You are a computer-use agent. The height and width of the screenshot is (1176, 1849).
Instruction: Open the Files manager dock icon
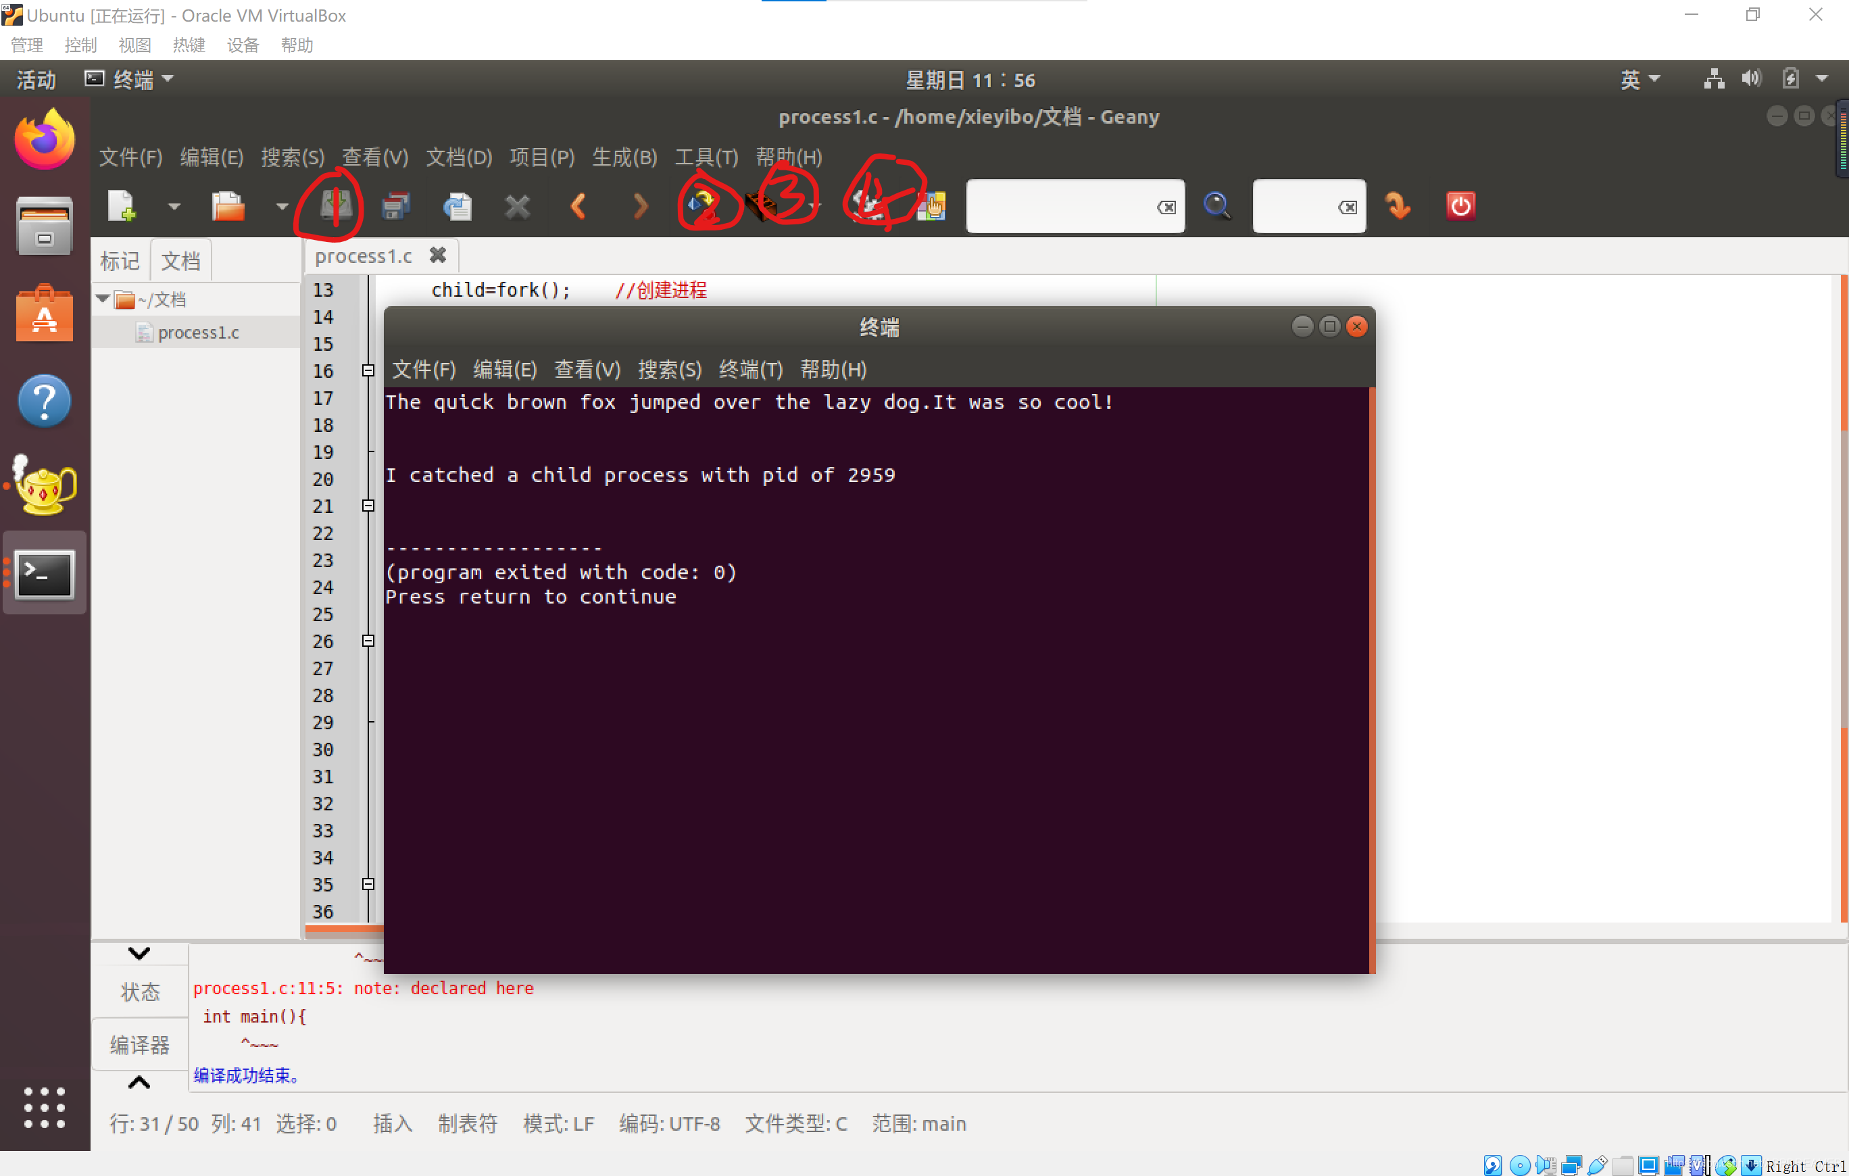click(45, 226)
